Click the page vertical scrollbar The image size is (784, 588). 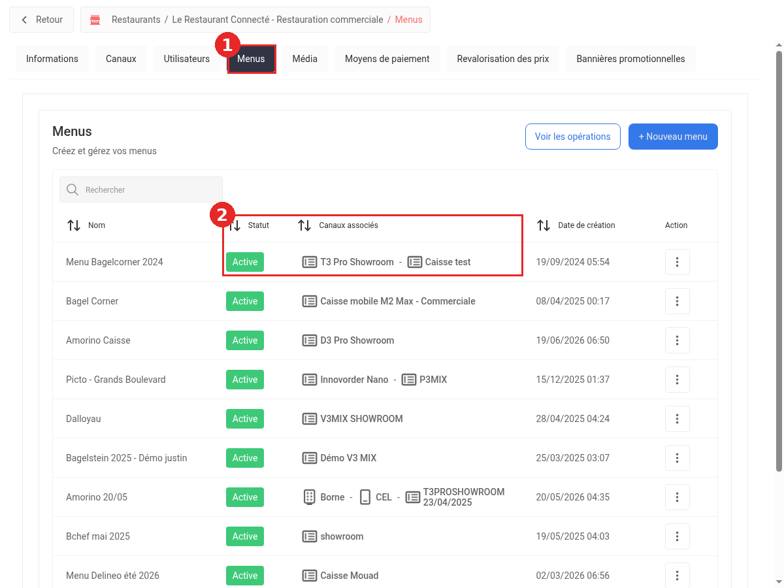(x=779, y=261)
